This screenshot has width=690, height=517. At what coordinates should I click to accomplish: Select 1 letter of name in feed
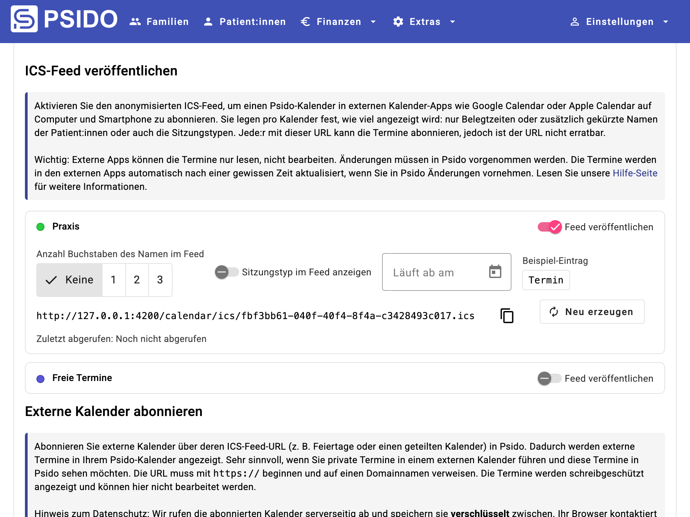pyautogui.click(x=114, y=280)
